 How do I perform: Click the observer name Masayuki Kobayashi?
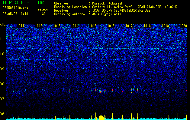click(x=108, y=3)
